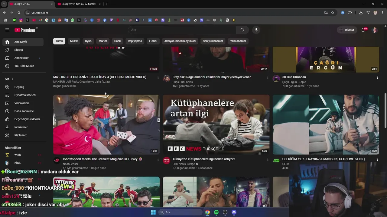Open Çağrı Ergün - Topic channel link
The image size is (387, 217).
(294, 82)
